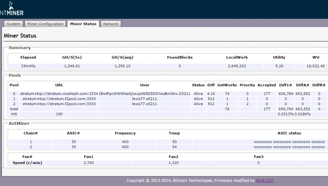Switch to the Miner Configuration tab

click(45, 24)
